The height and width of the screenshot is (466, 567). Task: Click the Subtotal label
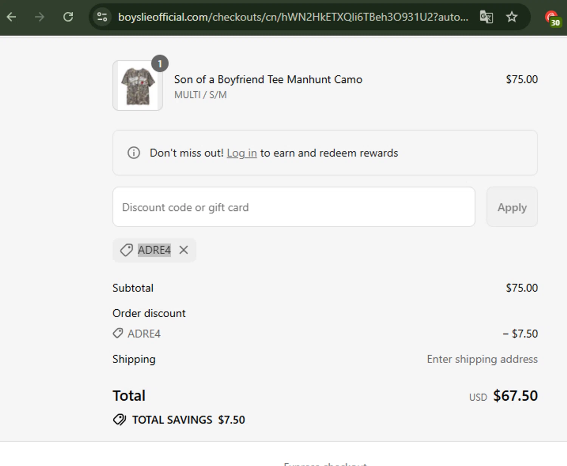pyautogui.click(x=133, y=288)
